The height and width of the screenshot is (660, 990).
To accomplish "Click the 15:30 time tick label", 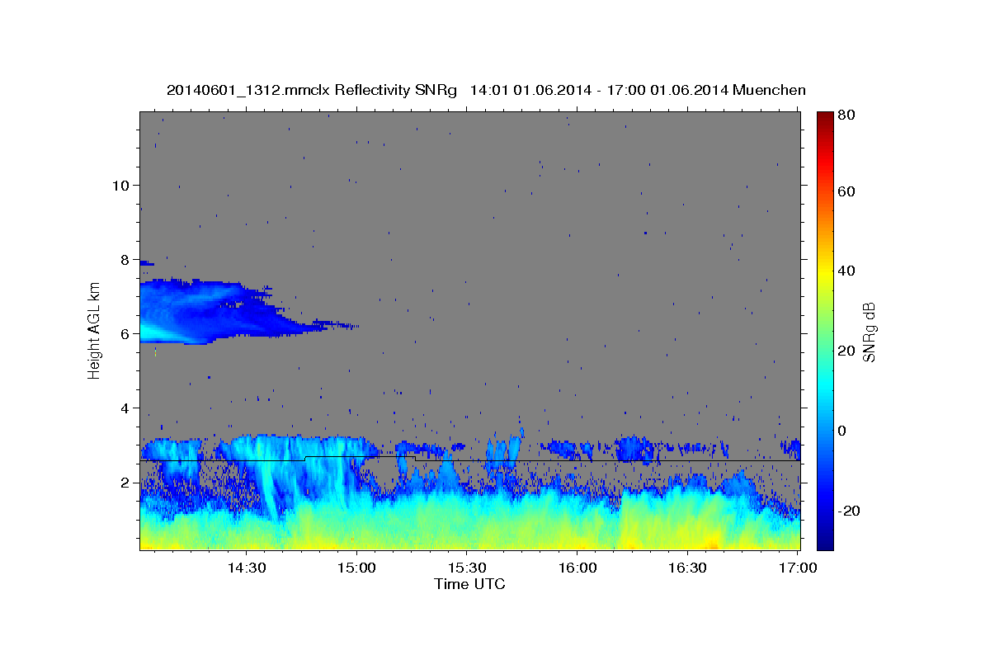I will point(467,568).
